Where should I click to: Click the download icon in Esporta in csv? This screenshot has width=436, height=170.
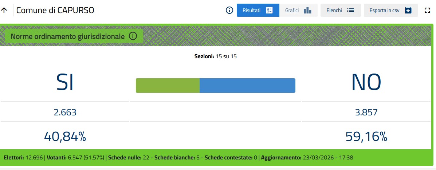coord(408,10)
